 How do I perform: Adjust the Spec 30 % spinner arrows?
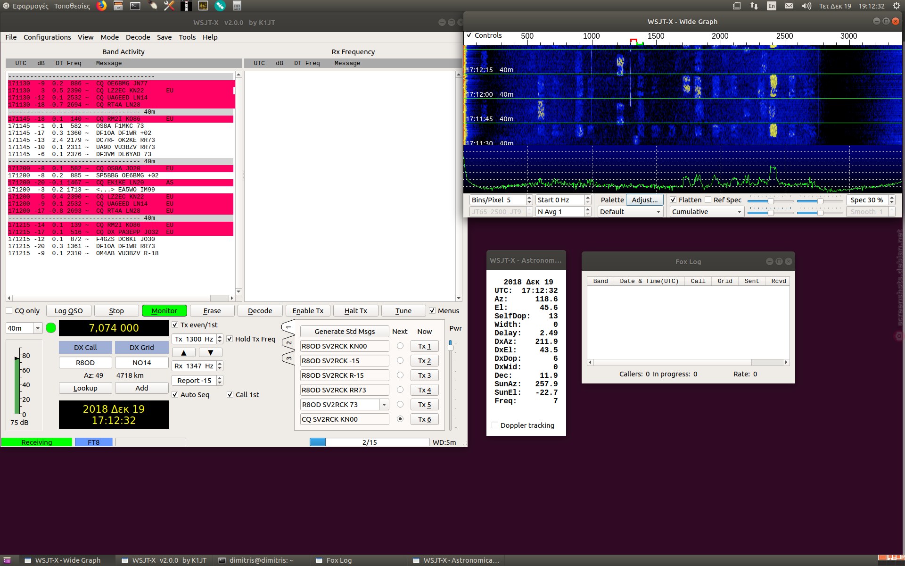click(891, 200)
